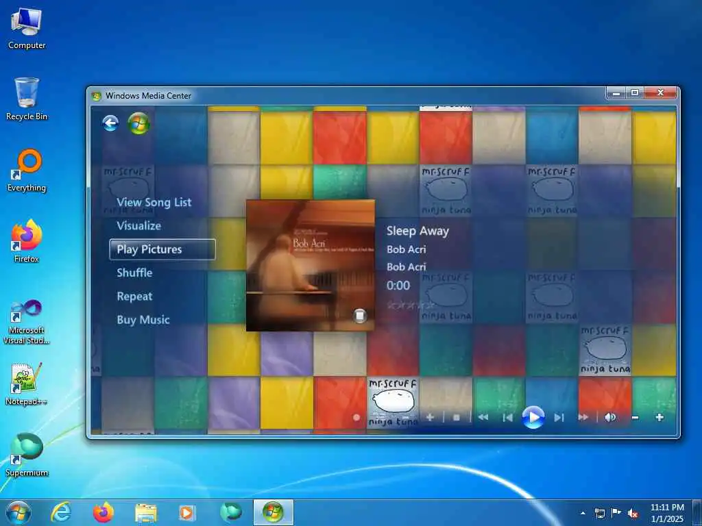Screen dimensions: 702x526
Task: Stop playback with the stop button
Action: tap(456, 417)
